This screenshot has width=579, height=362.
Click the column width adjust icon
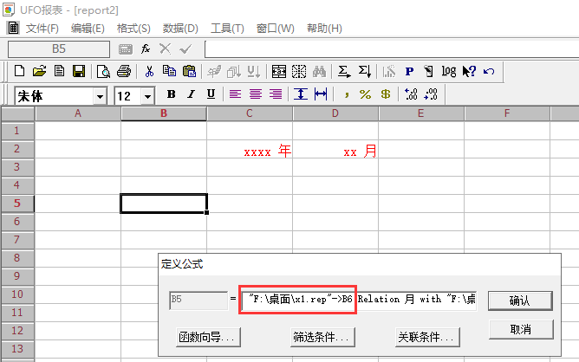pos(321,94)
